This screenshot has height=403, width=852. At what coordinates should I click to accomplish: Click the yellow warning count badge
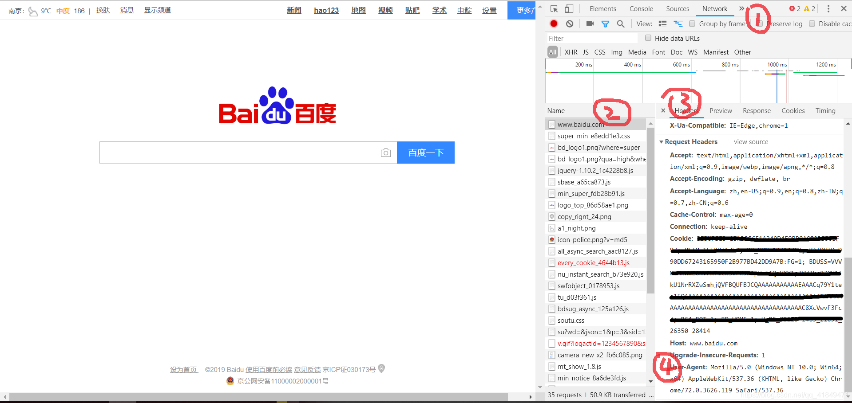click(809, 8)
